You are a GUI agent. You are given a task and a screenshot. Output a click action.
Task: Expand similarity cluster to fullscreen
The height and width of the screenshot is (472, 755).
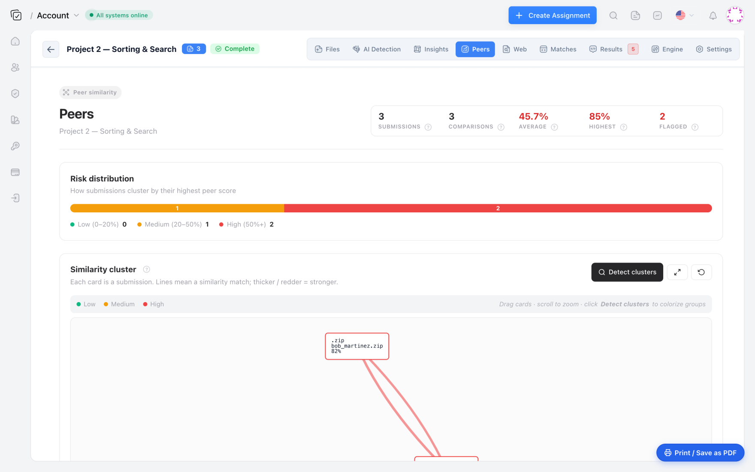[x=677, y=272]
